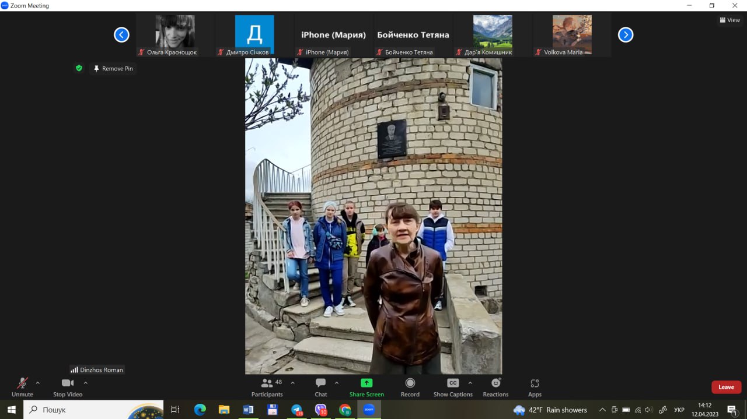Open the Participants panel

point(267,387)
